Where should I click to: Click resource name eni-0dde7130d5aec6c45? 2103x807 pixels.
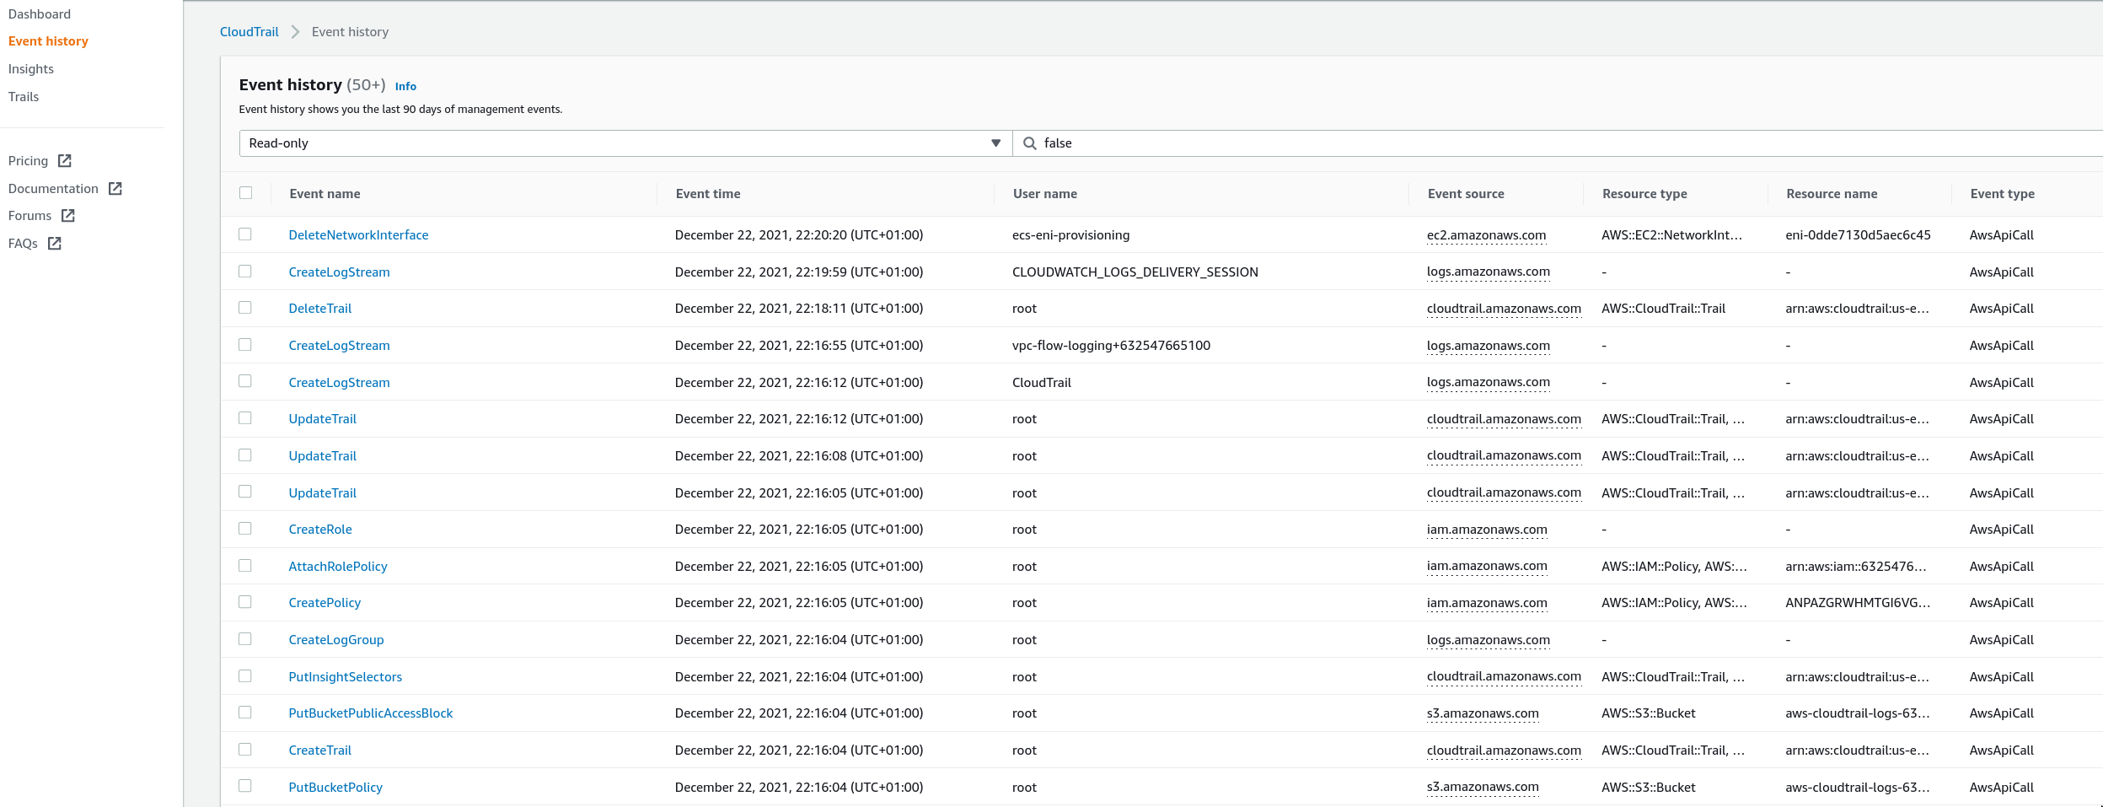point(1858,235)
